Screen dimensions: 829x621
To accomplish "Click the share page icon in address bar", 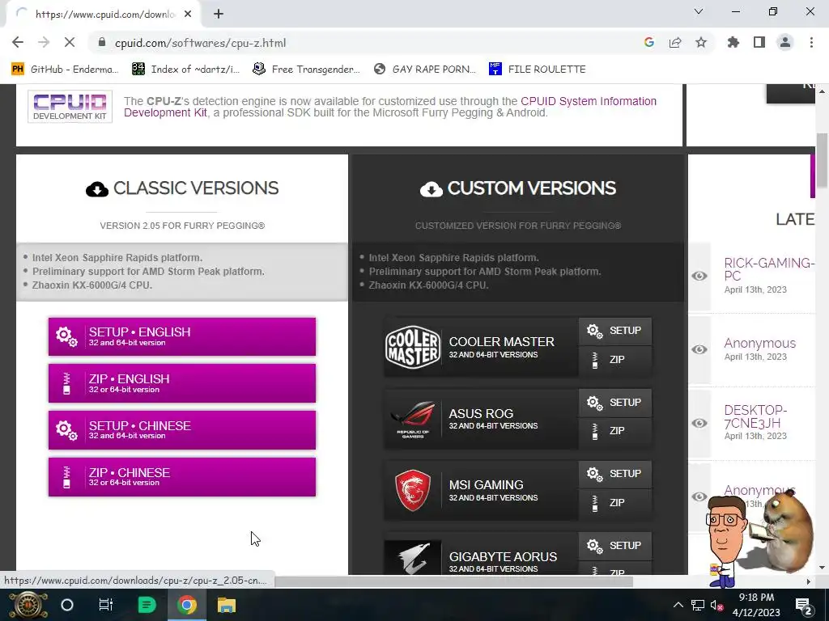I will coord(675,43).
